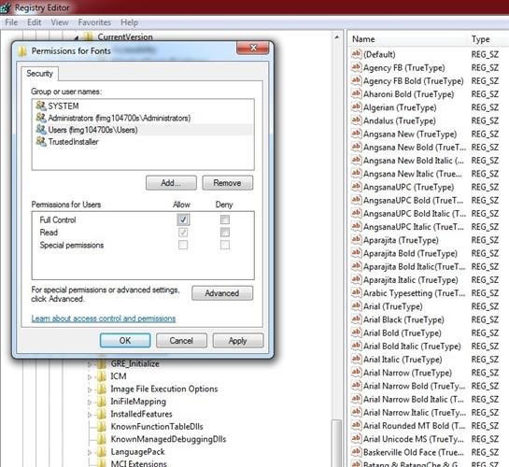Open Learn about access control and permissions link
Screen dimensions: 509x467
click(x=104, y=318)
